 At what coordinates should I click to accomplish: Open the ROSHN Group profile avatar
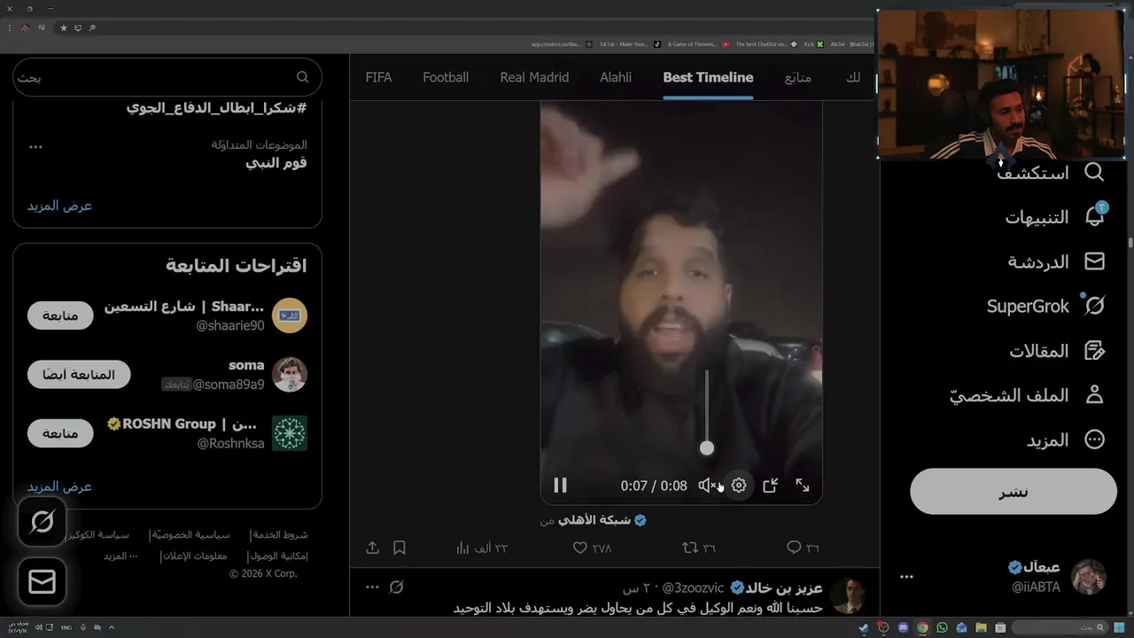click(x=290, y=433)
